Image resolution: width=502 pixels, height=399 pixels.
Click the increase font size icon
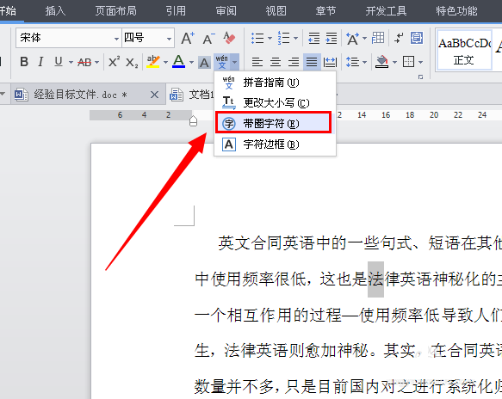pos(188,38)
